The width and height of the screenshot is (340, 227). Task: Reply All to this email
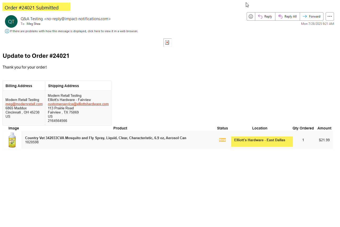(x=287, y=16)
